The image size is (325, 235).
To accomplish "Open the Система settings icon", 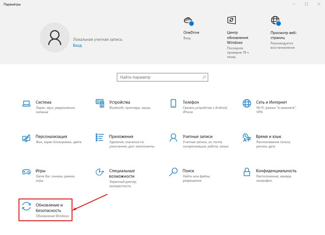I will [26, 103].
